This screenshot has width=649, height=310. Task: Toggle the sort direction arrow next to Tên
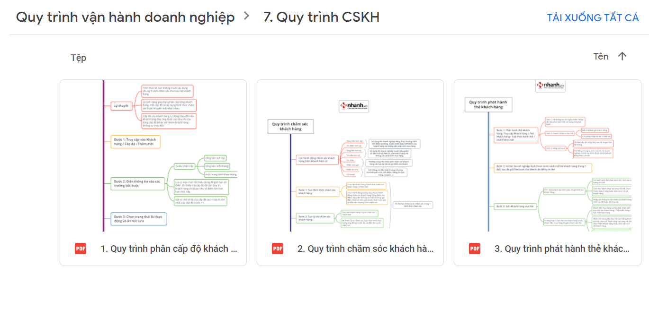coord(622,56)
